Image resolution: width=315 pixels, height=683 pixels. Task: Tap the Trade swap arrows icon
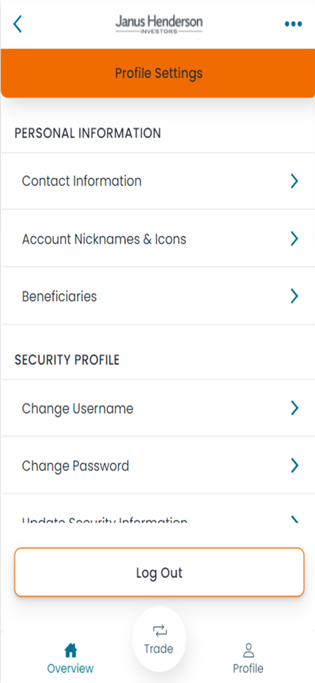159,631
